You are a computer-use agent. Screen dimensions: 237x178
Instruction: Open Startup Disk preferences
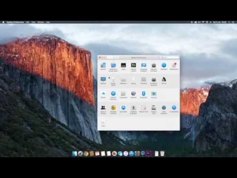154,109
